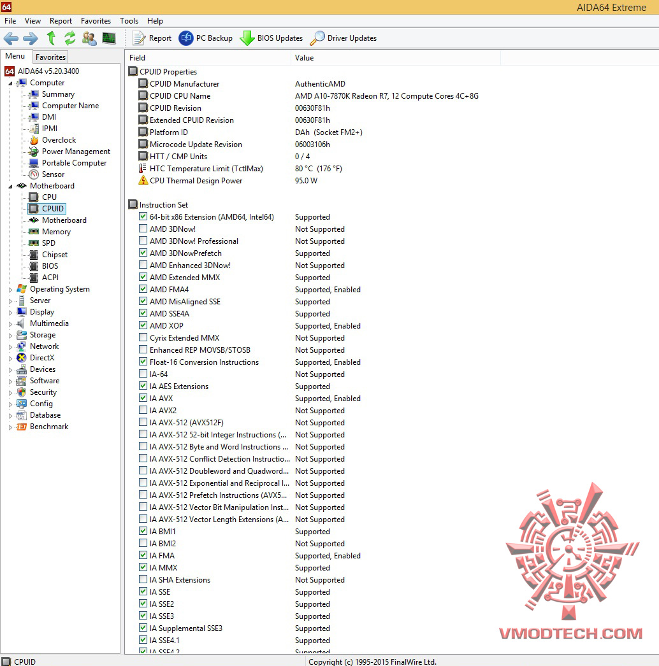659x666 pixels.
Task: Toggle the AMD 3DNow! checkbox
Action: pyautogui.click(x=143, y=229)
